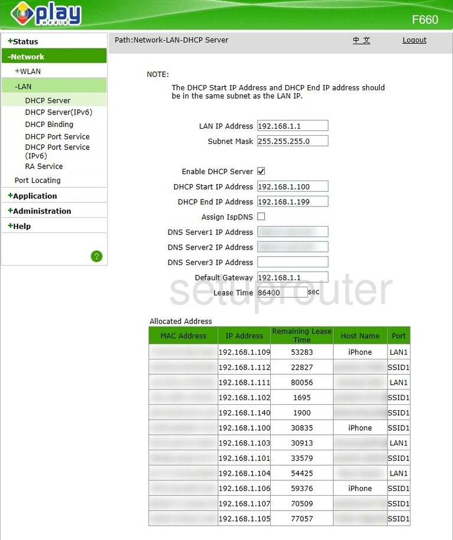453x540 pixels.
Task: Click the green help question mark icon
Action: coord(97,256)
